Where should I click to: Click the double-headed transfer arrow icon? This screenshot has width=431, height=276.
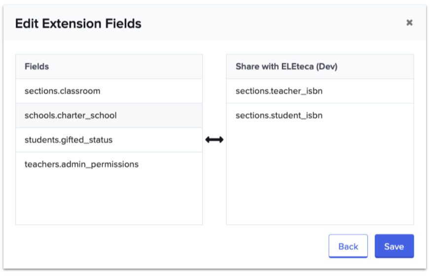pyautogui.click(x=214, y=140)
